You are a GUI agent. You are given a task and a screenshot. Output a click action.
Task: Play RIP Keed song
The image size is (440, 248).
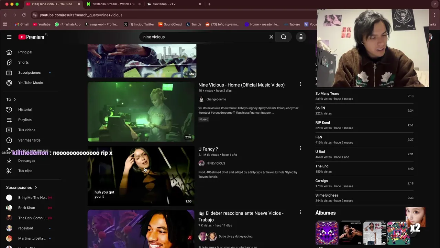pos(364,125)
